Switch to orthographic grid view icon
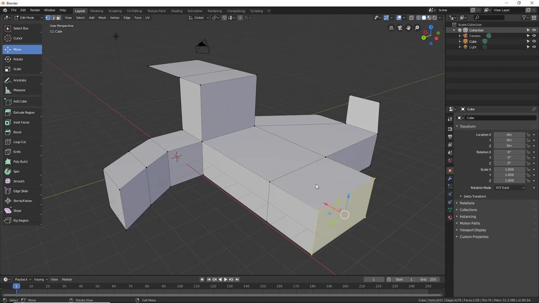 tap(391, 28)
